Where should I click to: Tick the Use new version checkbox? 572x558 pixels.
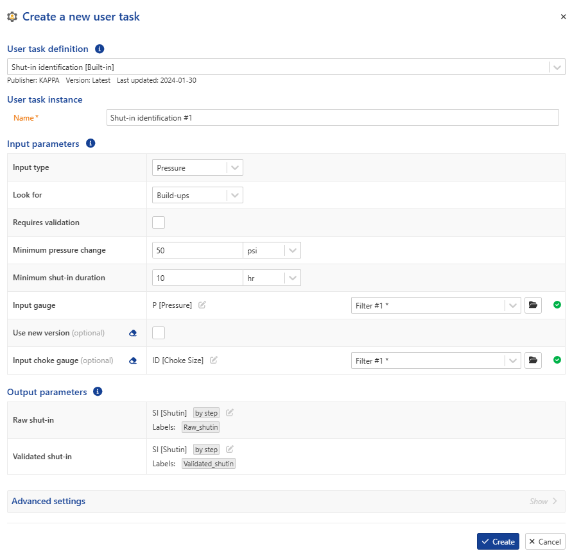click(x=159, y=333)
